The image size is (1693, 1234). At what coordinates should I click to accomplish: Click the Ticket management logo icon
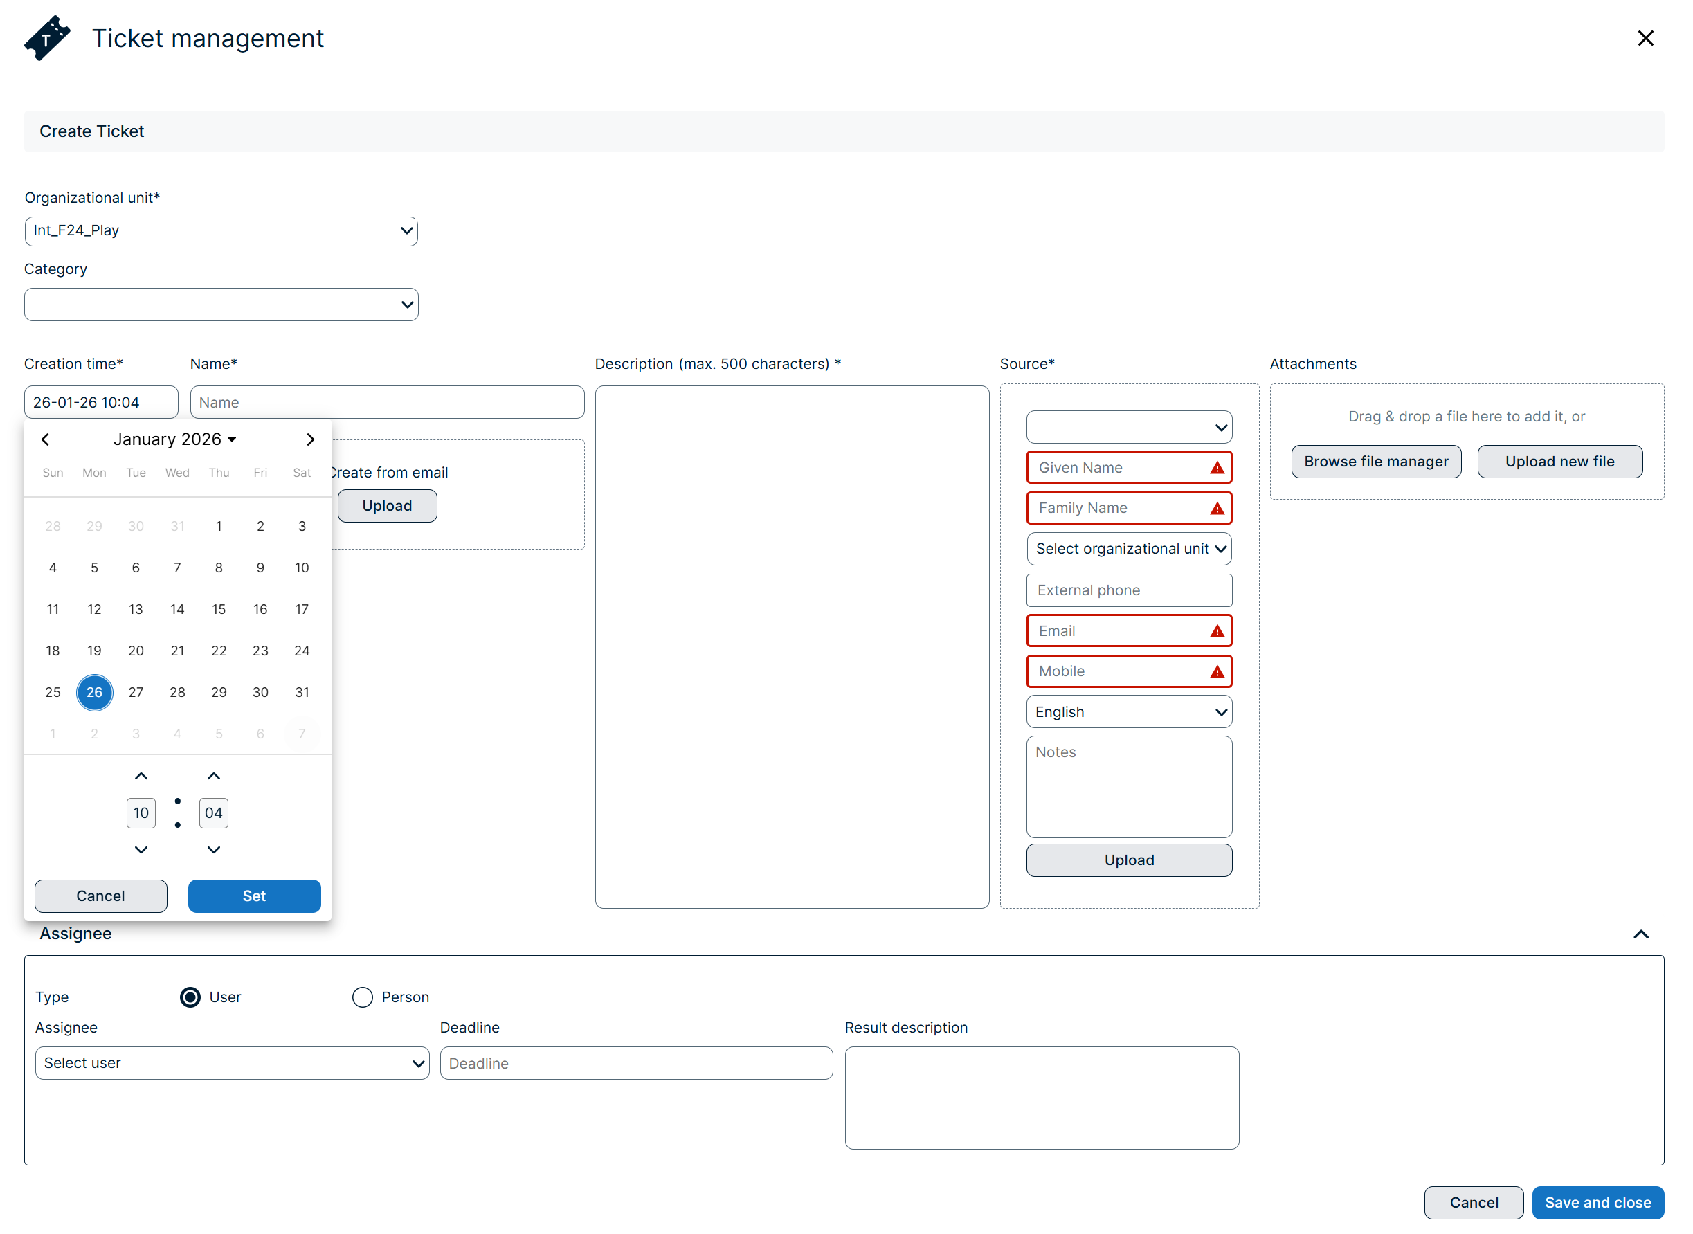click(x=47, y=38)
